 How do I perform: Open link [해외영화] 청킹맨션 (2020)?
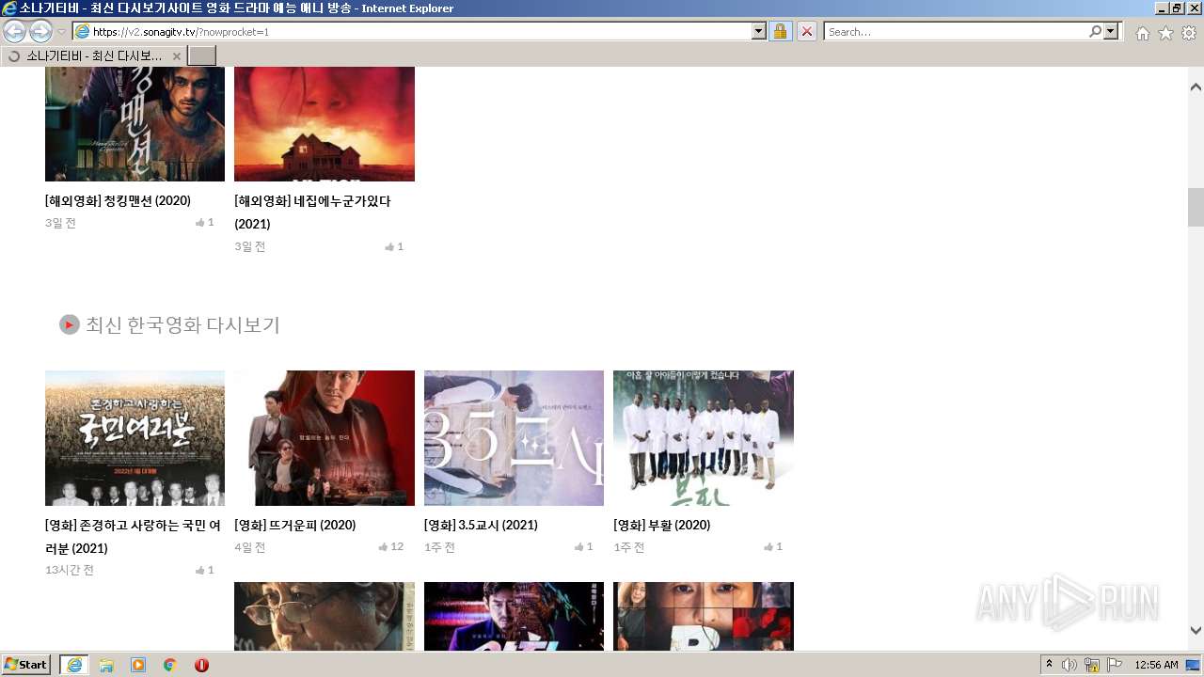coord(118,200)
